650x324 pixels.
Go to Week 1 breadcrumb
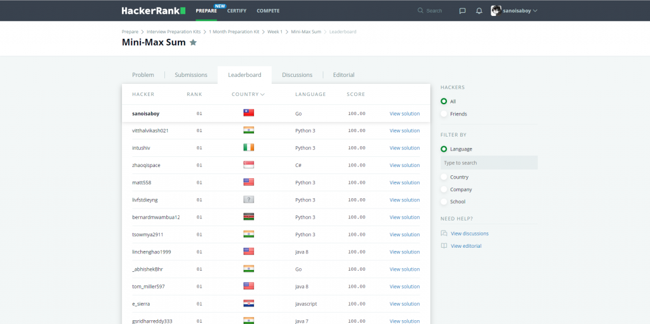[275, 32]
